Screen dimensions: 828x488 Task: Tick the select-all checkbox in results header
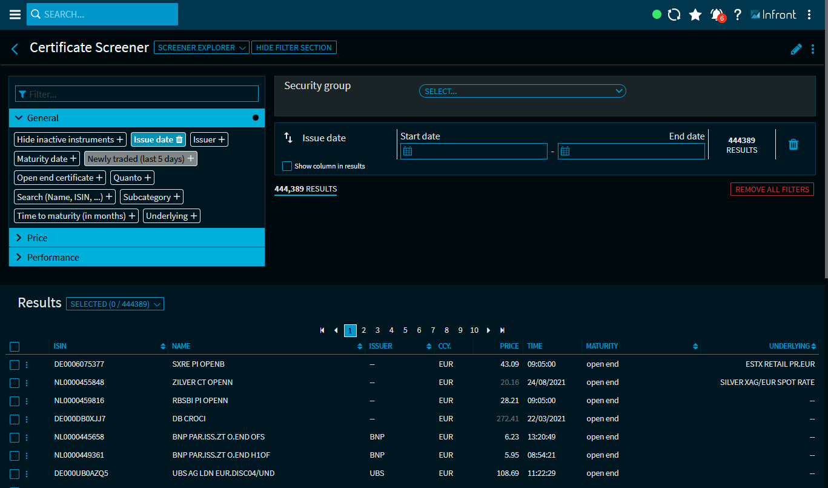pos(15,347)
